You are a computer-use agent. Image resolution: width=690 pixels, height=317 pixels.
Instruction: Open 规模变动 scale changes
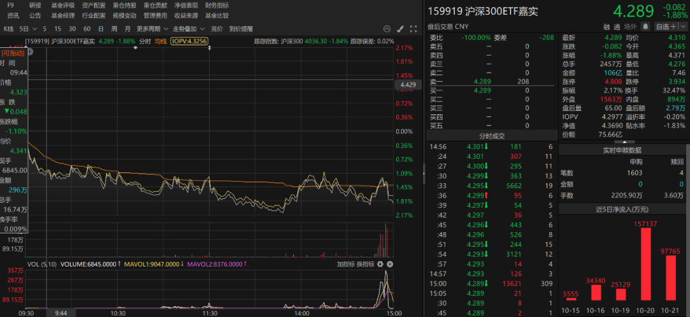(125, 15)
